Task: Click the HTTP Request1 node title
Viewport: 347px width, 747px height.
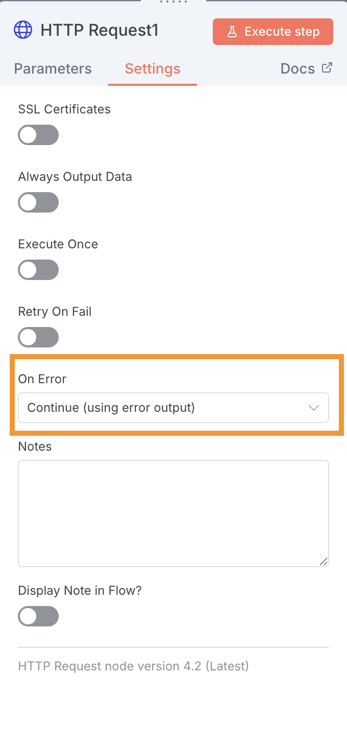Action: [x=100, y=31]
